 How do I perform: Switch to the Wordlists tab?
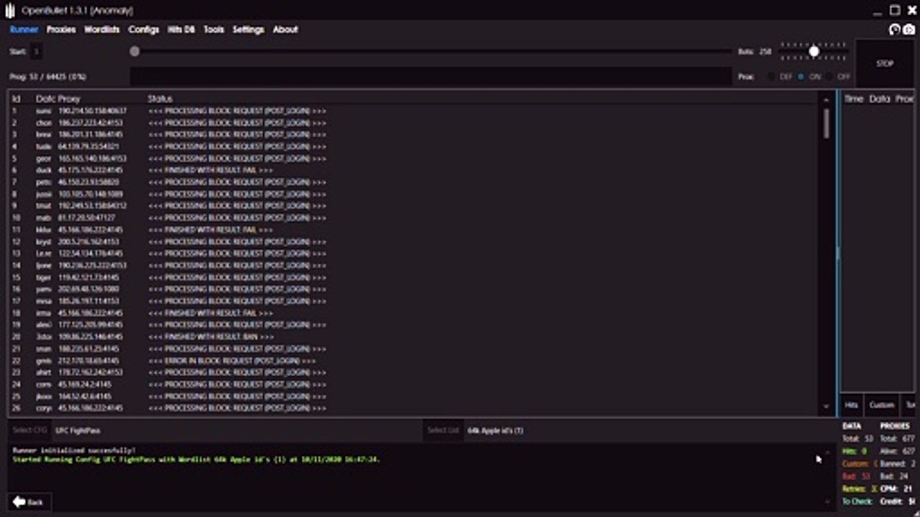click(x=102, y=29)
